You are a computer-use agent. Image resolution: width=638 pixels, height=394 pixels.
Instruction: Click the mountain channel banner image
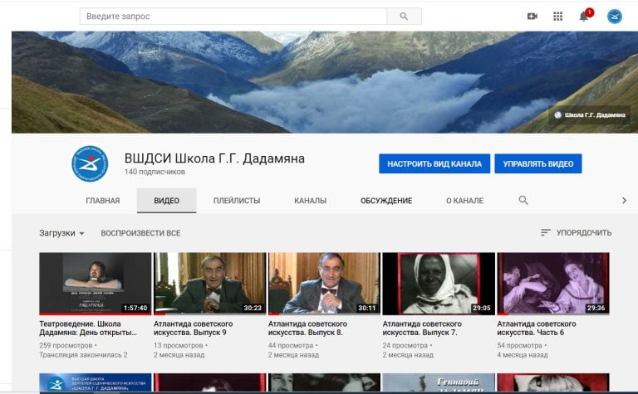[x=325, y=82]
